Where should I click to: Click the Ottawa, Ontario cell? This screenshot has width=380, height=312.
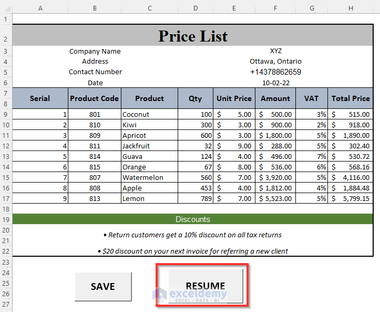(x=275, y=62)
